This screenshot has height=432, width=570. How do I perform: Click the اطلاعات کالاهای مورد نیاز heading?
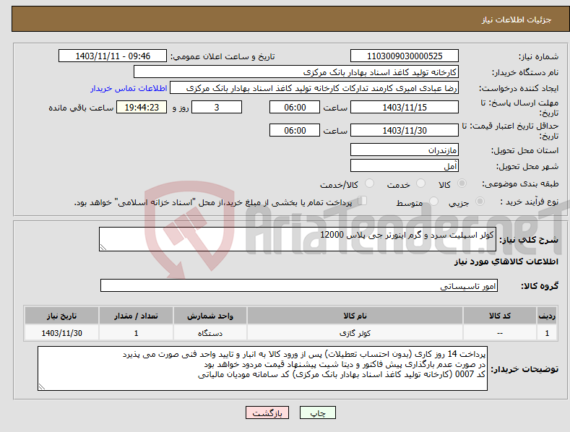(x=506, y=262)
